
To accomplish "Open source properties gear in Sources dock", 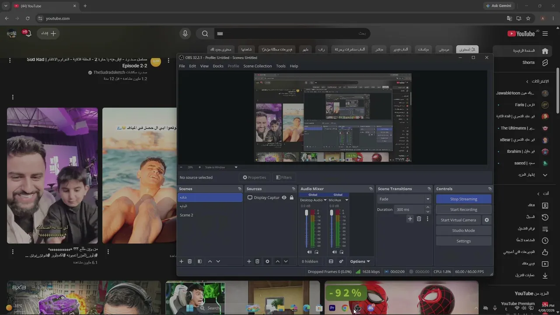I will tap(267, 261).
